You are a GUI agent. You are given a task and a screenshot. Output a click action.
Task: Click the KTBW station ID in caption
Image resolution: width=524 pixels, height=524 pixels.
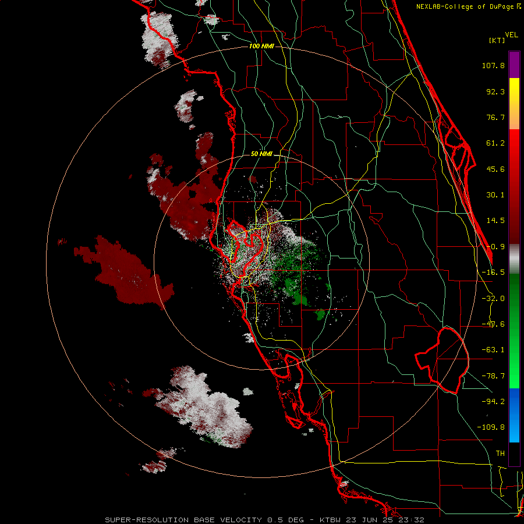[331, 520]
